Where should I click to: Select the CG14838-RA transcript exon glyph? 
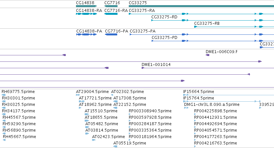[86, 14]
